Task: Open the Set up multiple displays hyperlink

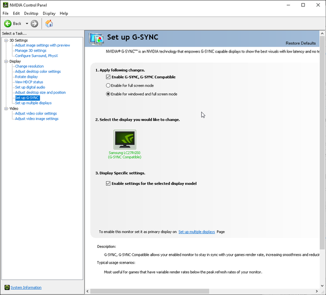Action: (x=197, y=232)
